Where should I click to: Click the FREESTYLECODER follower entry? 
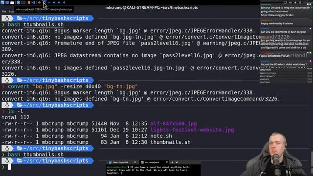pos(268,73)
